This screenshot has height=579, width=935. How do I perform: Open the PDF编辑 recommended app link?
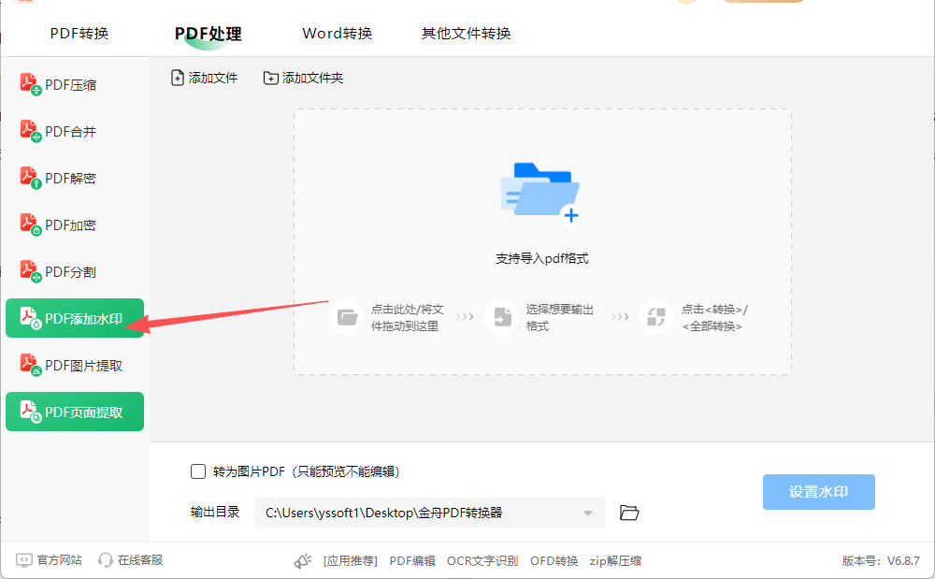pos(412,561)
